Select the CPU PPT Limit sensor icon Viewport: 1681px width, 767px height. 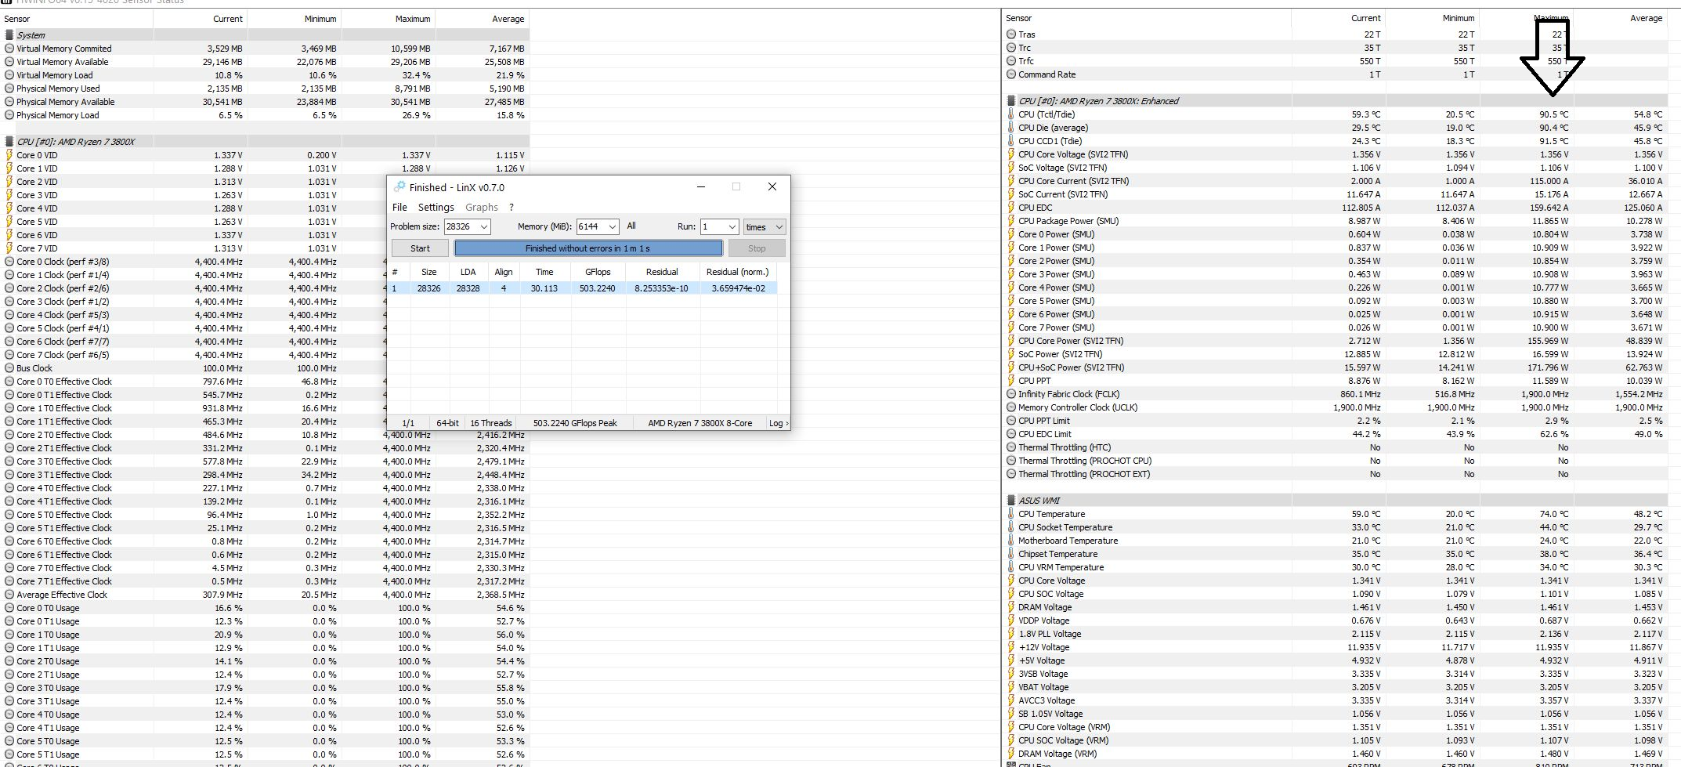pyautogui.click(x=1011, y=421)
